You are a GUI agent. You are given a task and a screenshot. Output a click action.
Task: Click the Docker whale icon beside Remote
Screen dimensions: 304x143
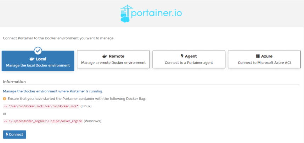coord(105,56)
